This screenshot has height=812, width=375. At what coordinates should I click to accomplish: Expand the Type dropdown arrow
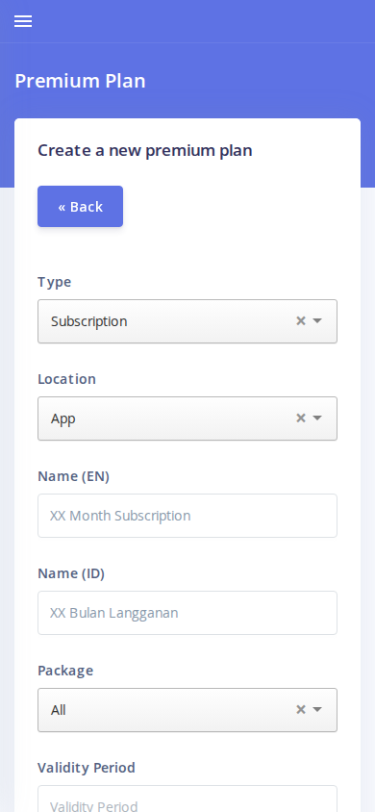click(317, 321)
